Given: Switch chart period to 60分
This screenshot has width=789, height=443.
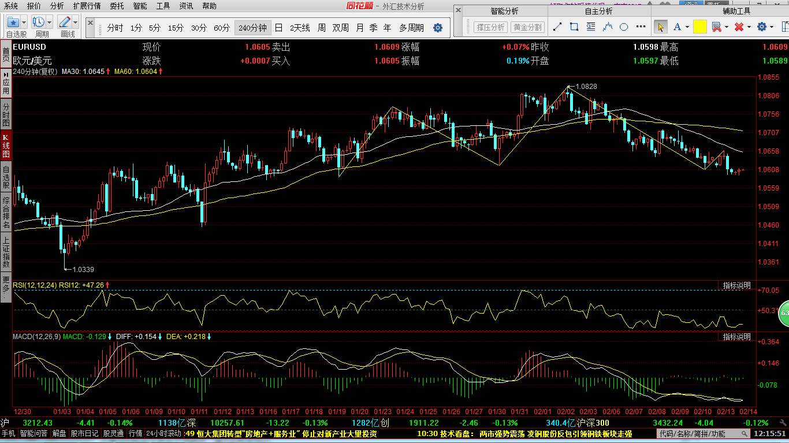Looking at the screenshot, I should (x=222, y=28).
